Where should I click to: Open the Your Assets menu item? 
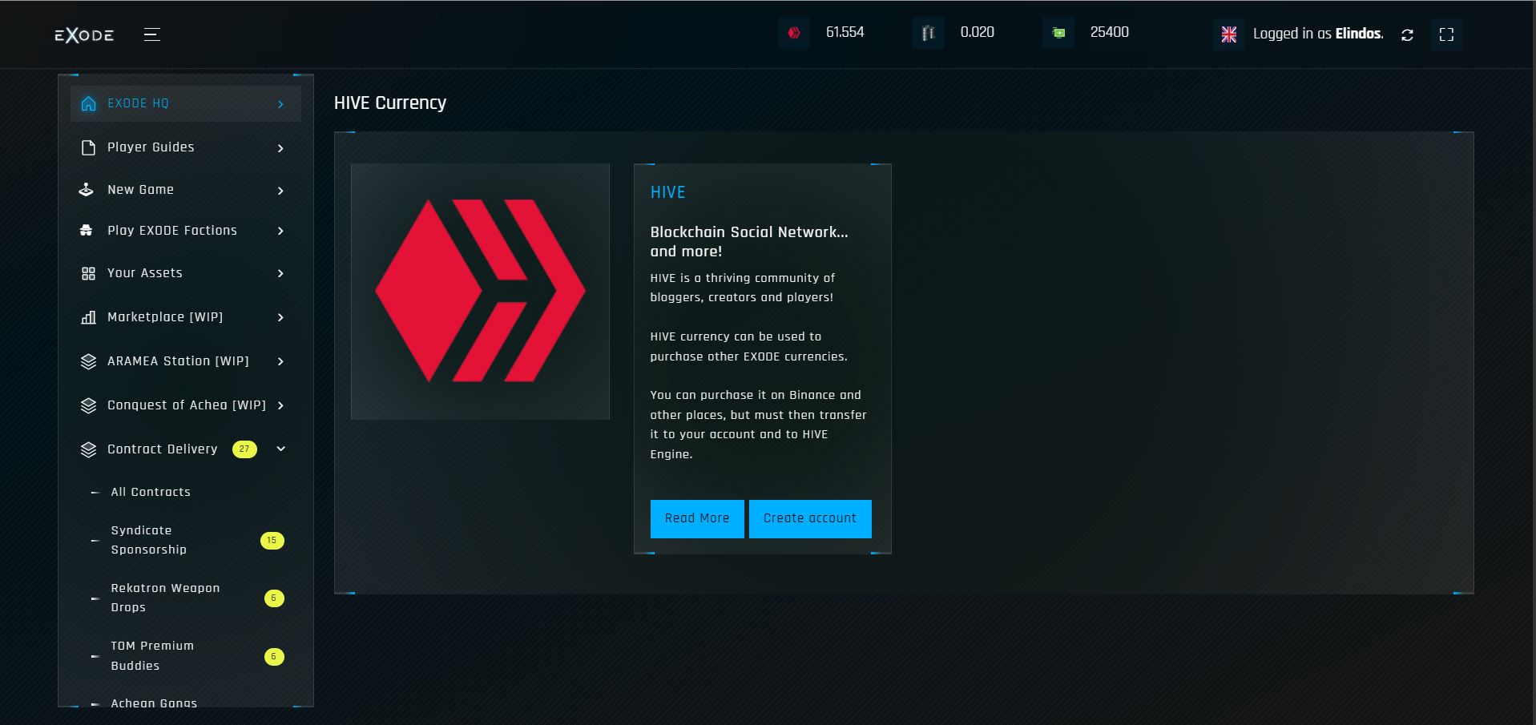(186, 273)
